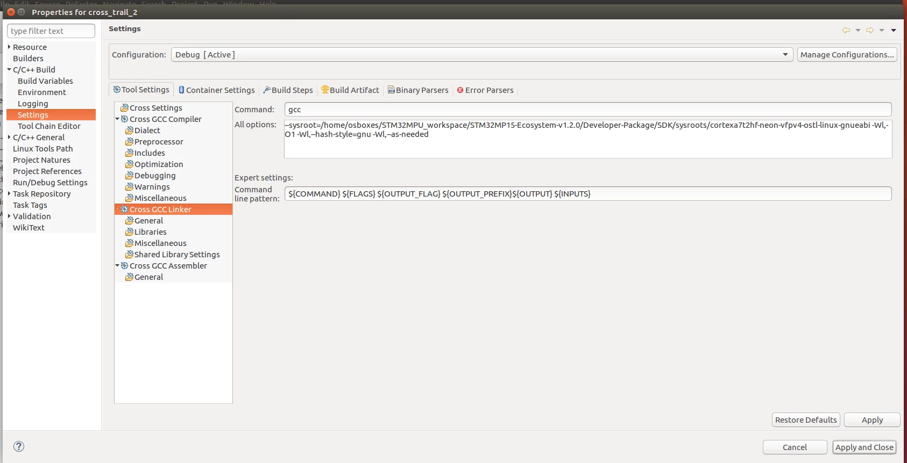Open the back history dropdown arrow
Screen dimensions: 907x463
point(858,30)
